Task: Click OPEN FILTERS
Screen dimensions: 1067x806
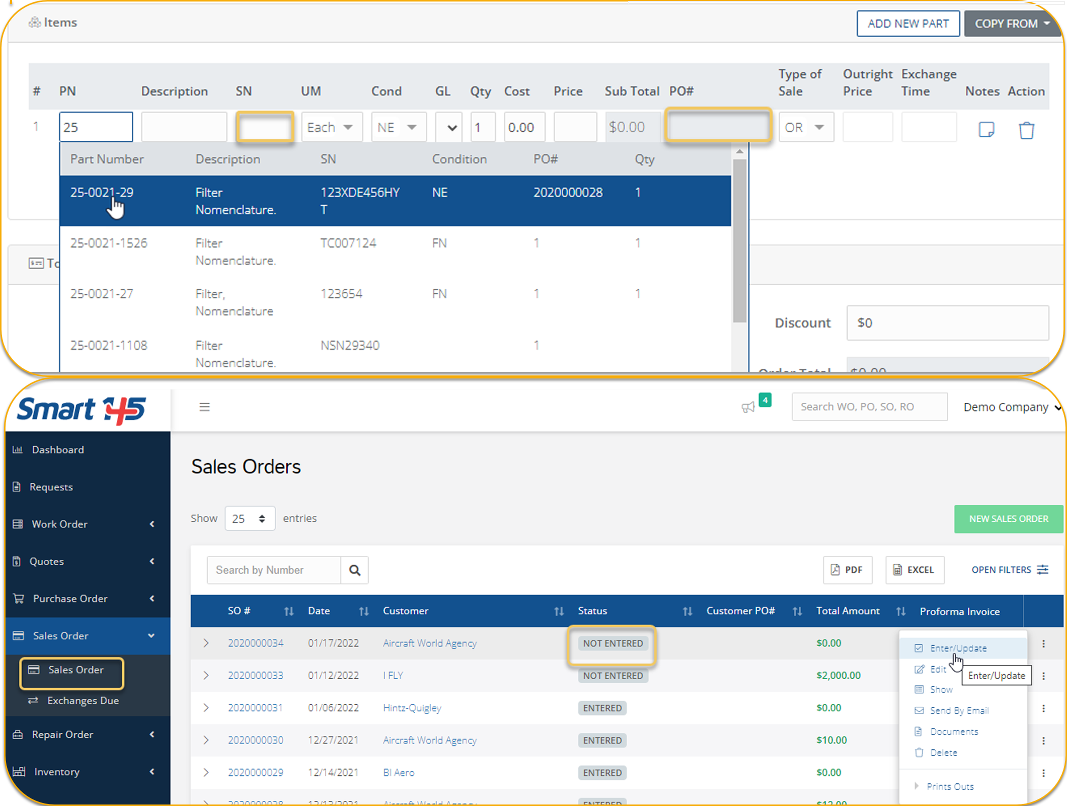Action: pos(1009,570)
